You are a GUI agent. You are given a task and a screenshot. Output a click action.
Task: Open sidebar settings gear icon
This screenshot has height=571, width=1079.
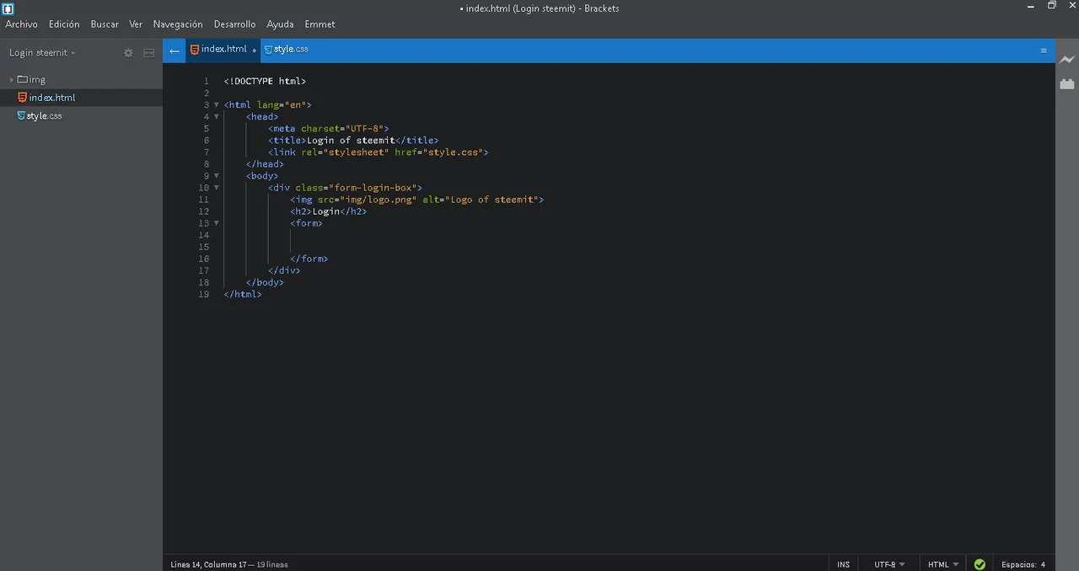tap(128, 52)
